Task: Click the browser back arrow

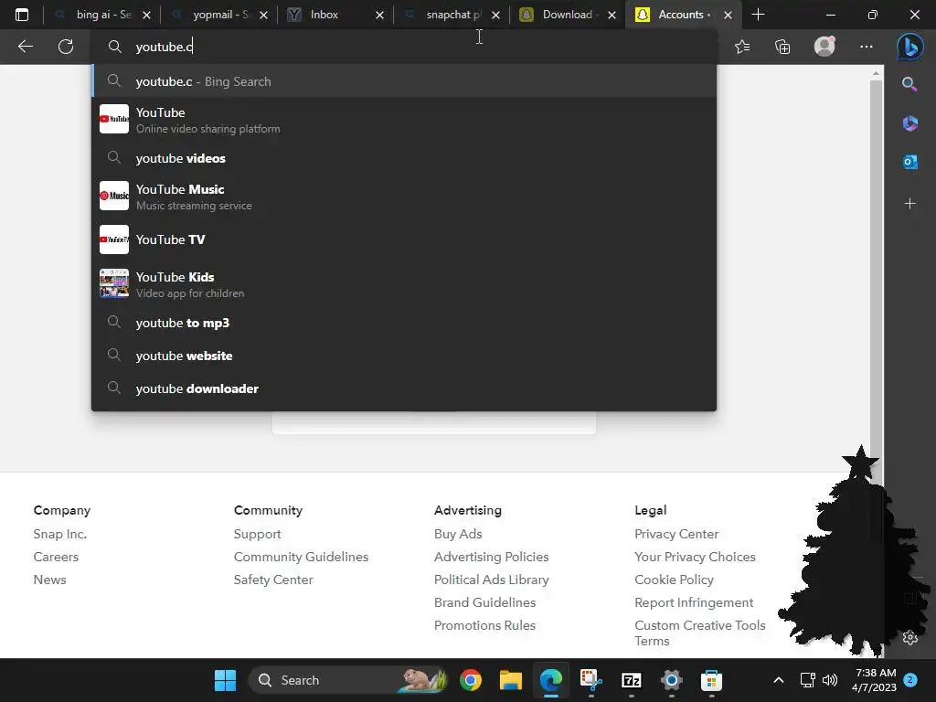Action: 25,47
